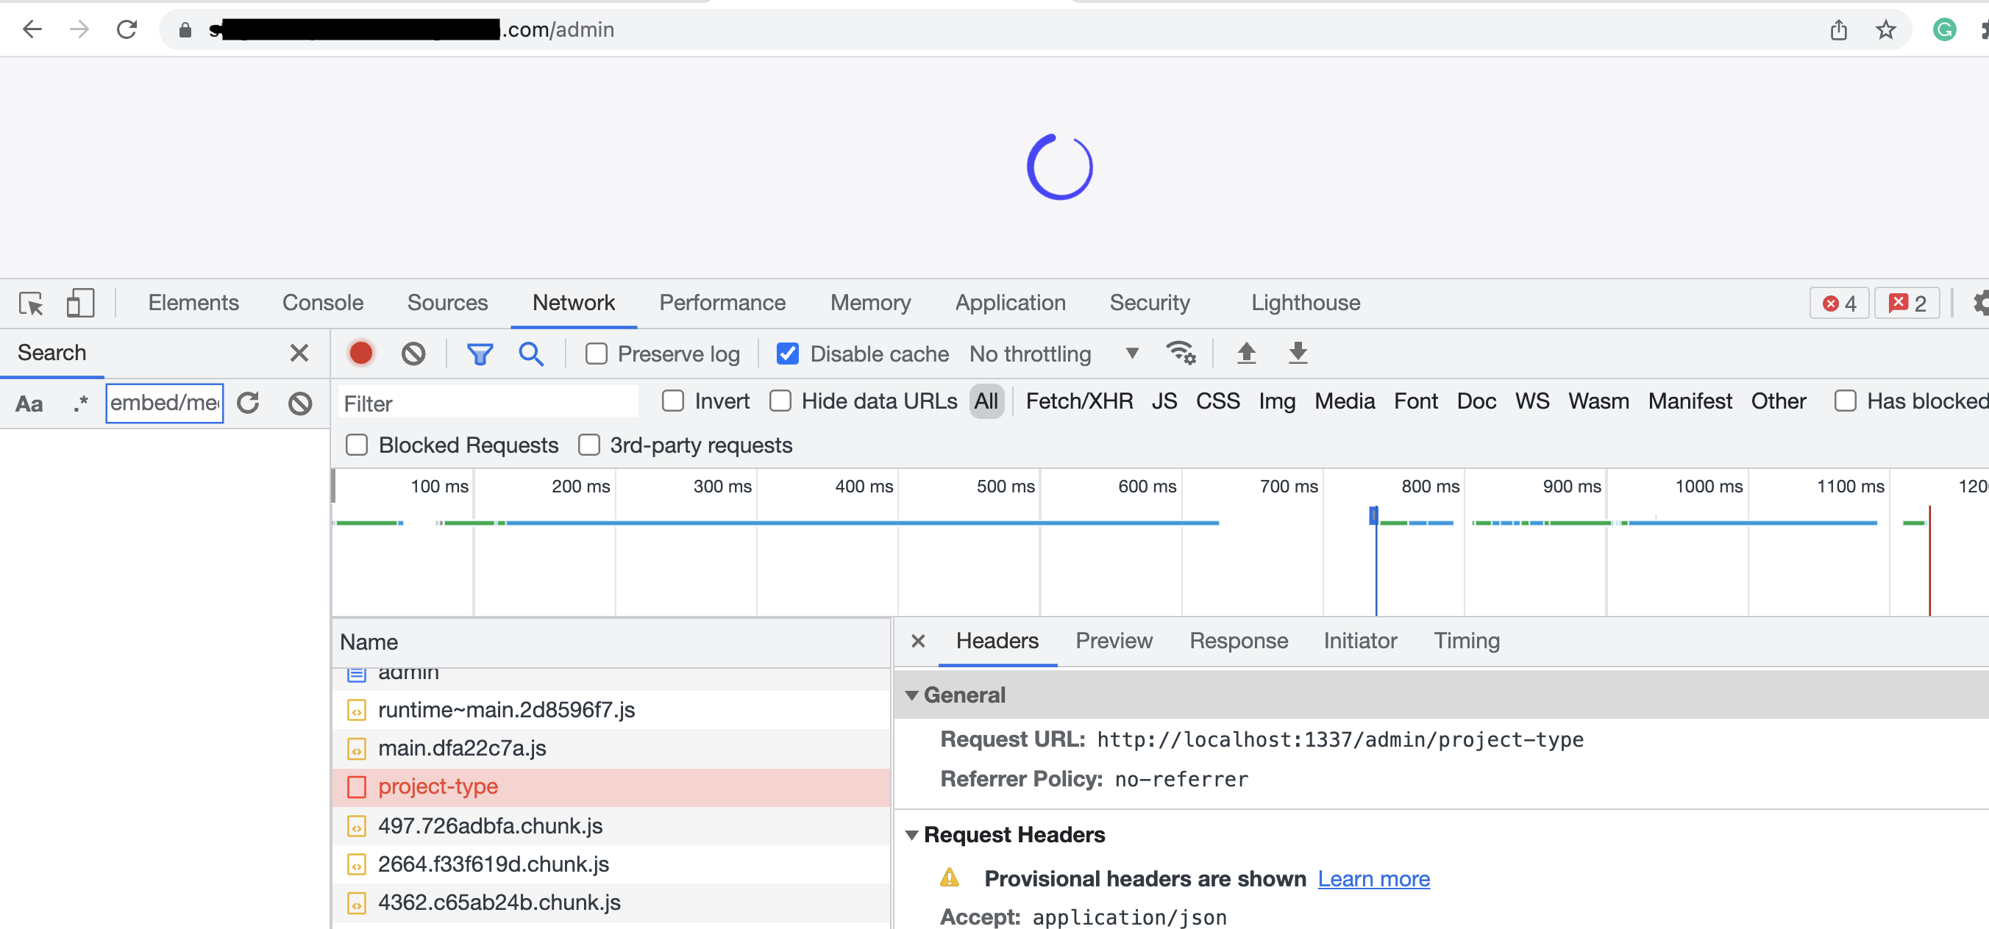The width and height of the screenshot is (1989, 929).
Task: Click the record network log button
Action: 360,354
